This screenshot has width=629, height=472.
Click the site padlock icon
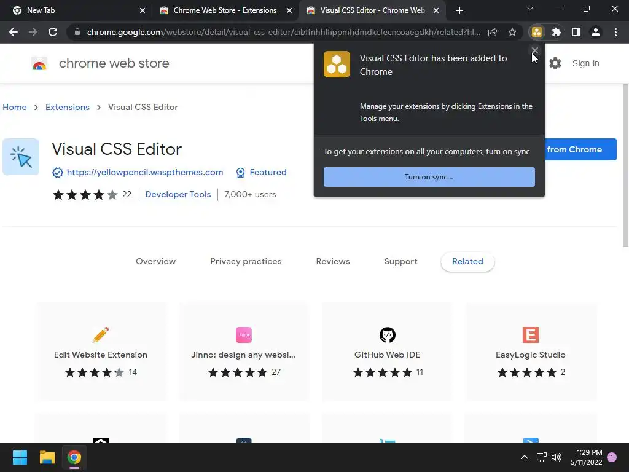pos(77,32)
